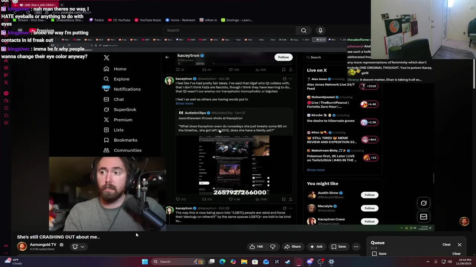Open the YouTube hamburger guide menu
The image size is (476, 267).
(x=20, y=30)
